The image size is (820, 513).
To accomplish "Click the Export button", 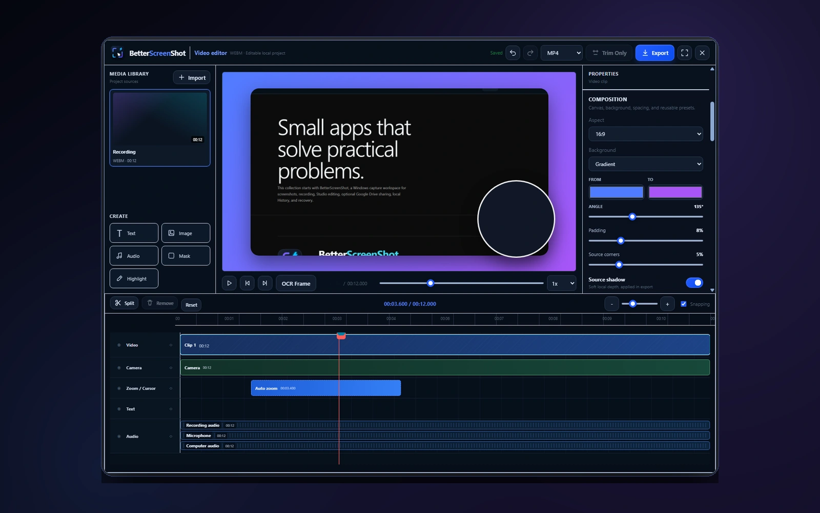I will pyautogui.click(x=655, y=53).
